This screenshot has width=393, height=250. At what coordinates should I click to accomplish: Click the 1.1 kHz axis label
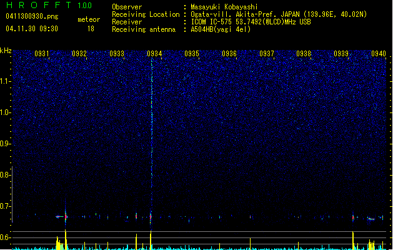tap(5, 81)
